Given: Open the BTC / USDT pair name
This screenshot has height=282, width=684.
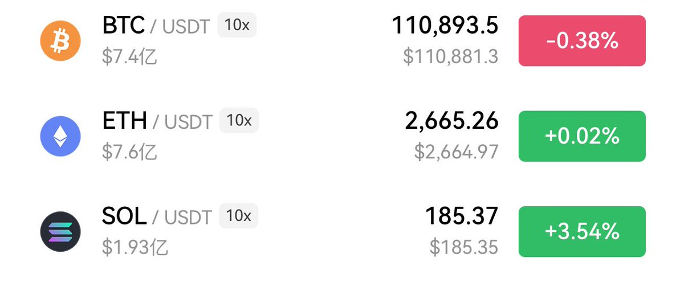Looking at the screenshot, I should (x=156, y=26).
